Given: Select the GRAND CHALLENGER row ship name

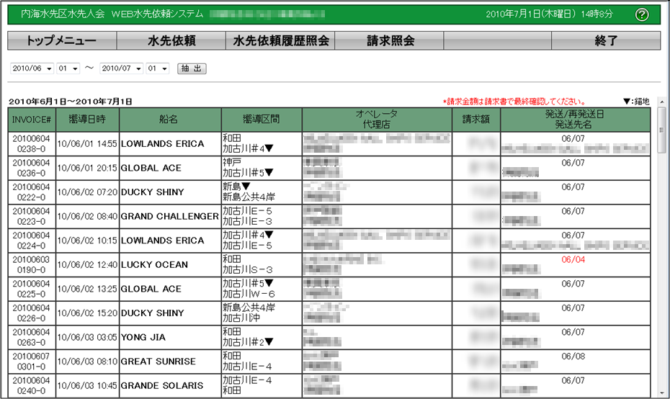Looking at the screenshot, I should coord(169,217).
